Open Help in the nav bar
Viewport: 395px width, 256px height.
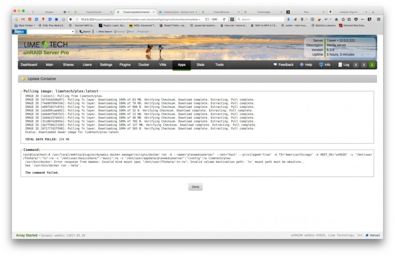click(306, 65)
